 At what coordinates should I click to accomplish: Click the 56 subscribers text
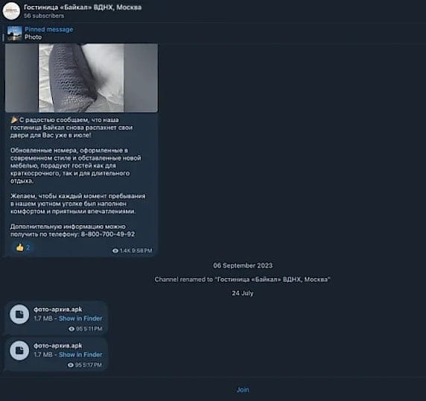point(44,16)
